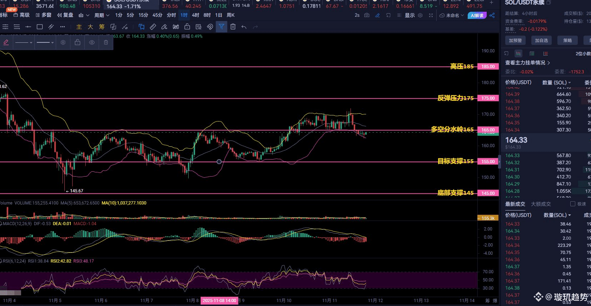Click the undo arrow icon
This screenshot has width=591, height=306.
coord(244,27)
